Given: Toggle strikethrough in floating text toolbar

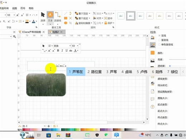Looking at the screenshot, I should click(x=71, y=51).
